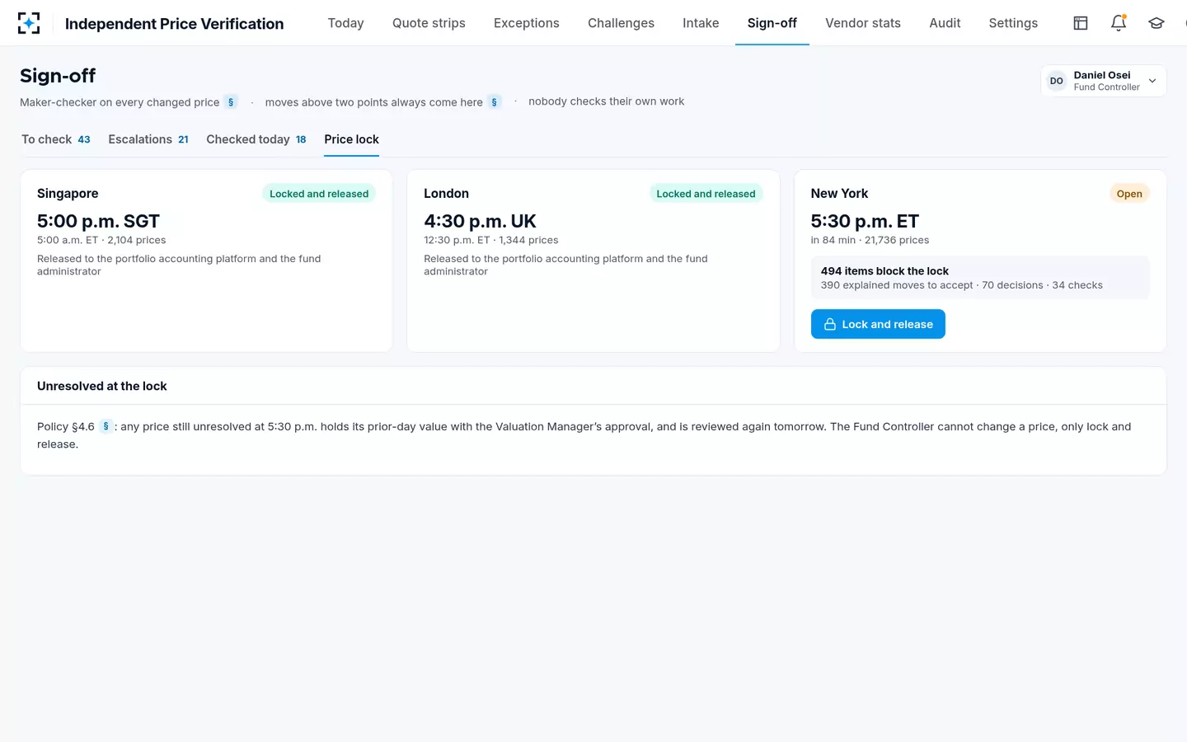Switch to the Escalations tab
Screen dimensions: 1187x742
(x=148, y=139)
